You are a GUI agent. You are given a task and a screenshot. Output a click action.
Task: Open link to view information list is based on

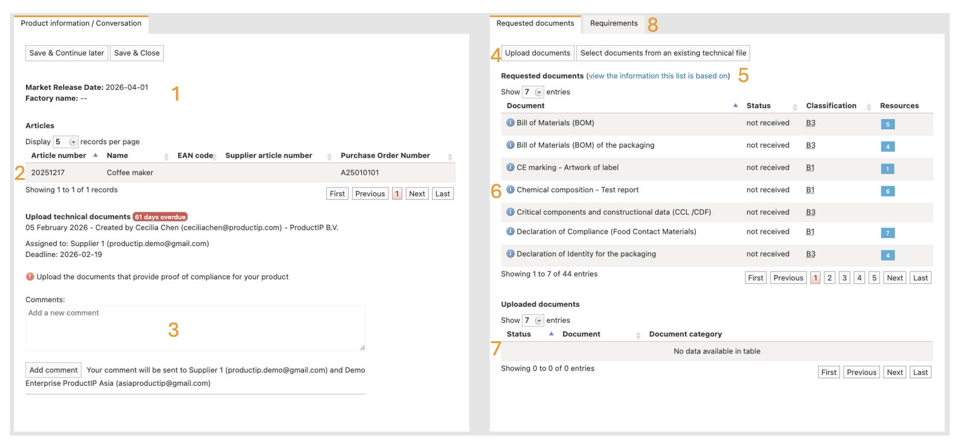(x=658, y=76)
